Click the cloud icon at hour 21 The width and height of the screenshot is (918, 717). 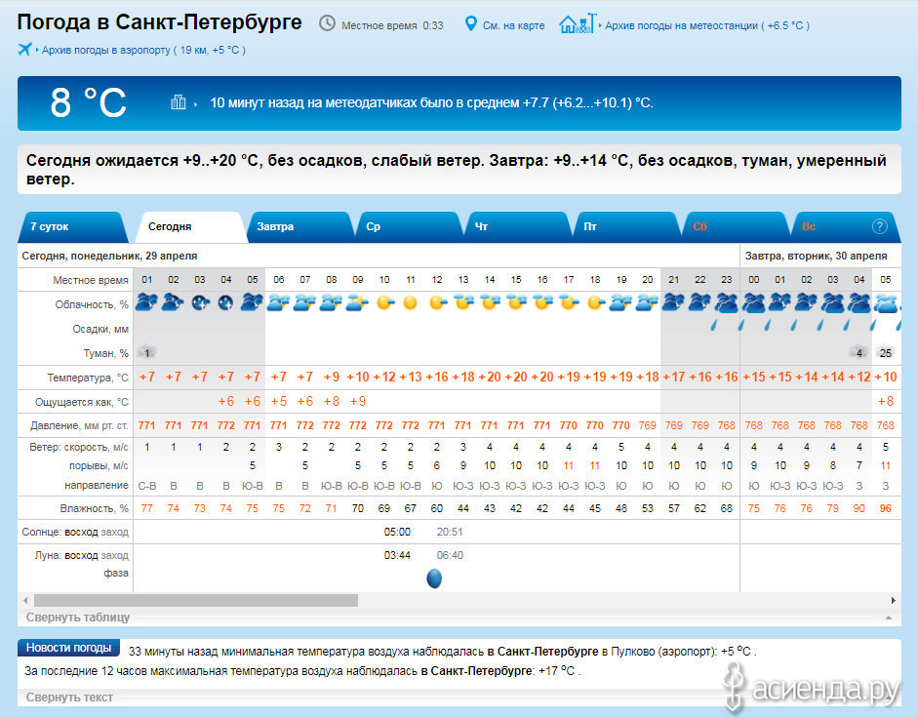tap(673, 302)
